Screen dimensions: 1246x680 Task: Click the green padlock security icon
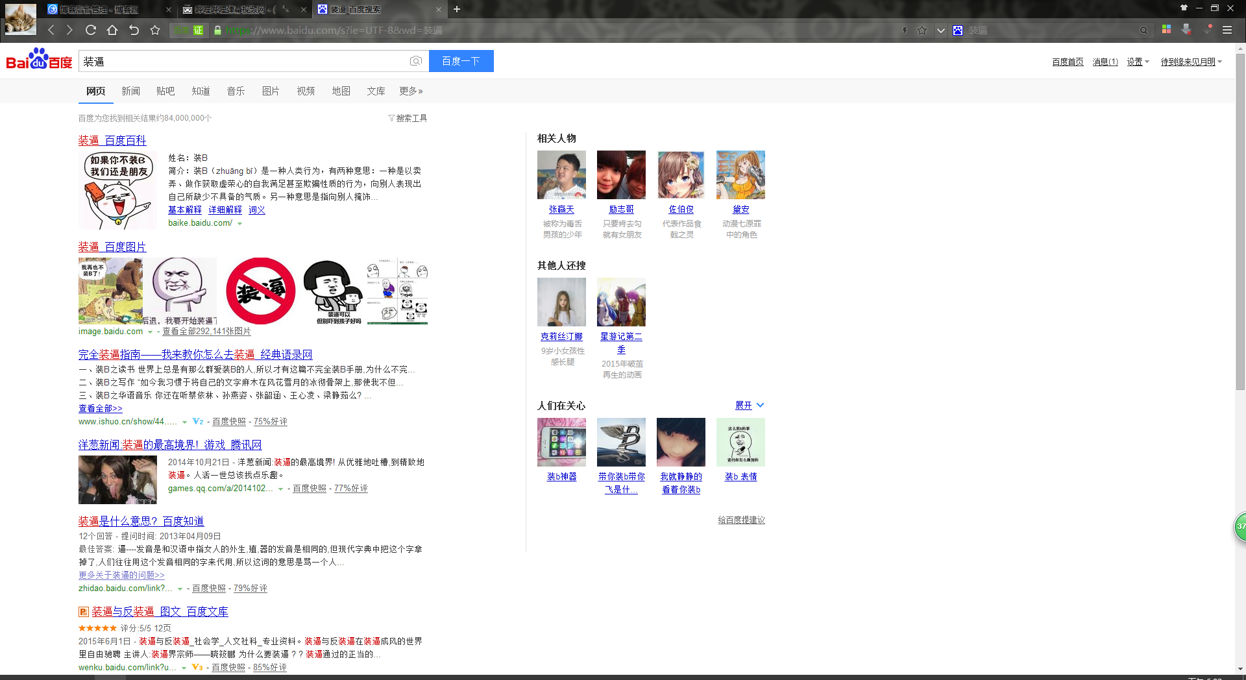pyautogui.click(x=217, y=30)
